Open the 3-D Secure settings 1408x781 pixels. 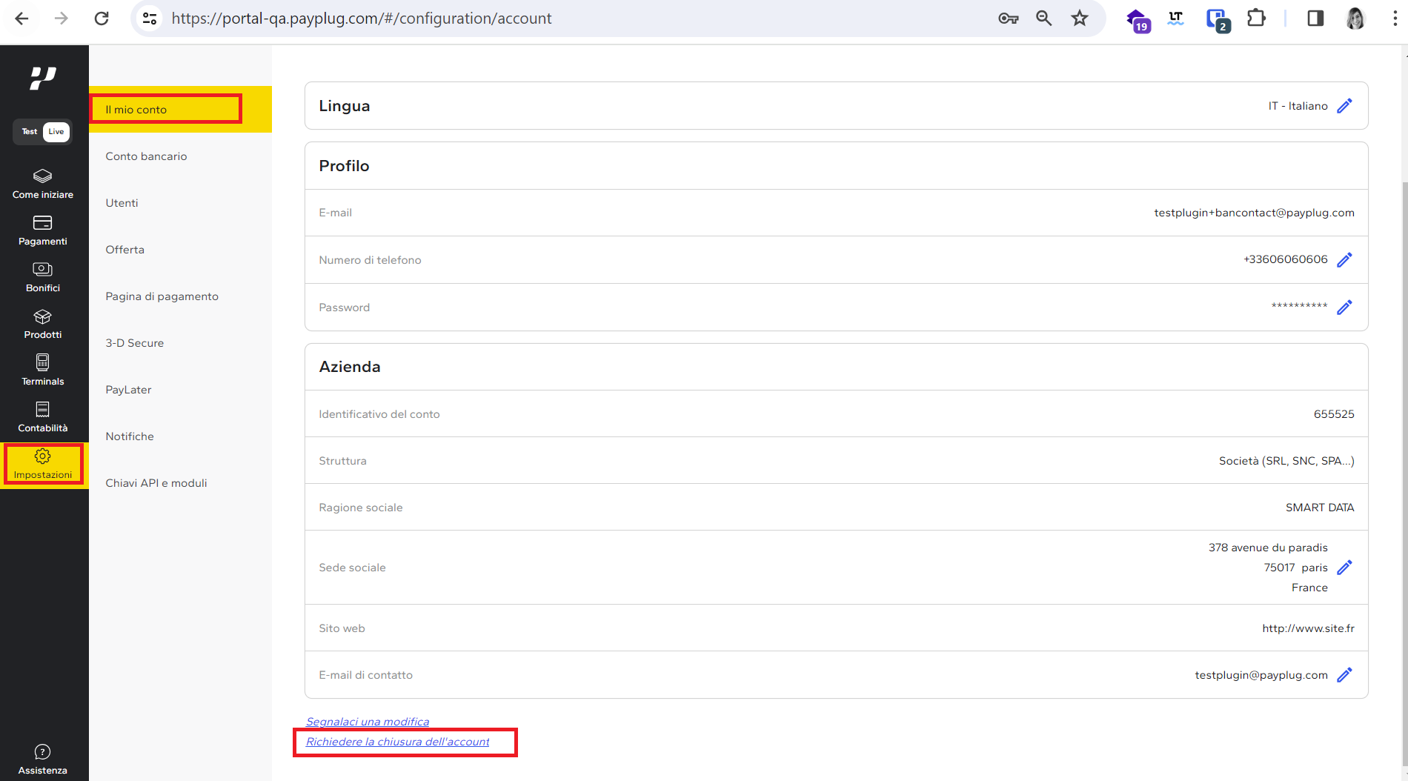[134, 343]
